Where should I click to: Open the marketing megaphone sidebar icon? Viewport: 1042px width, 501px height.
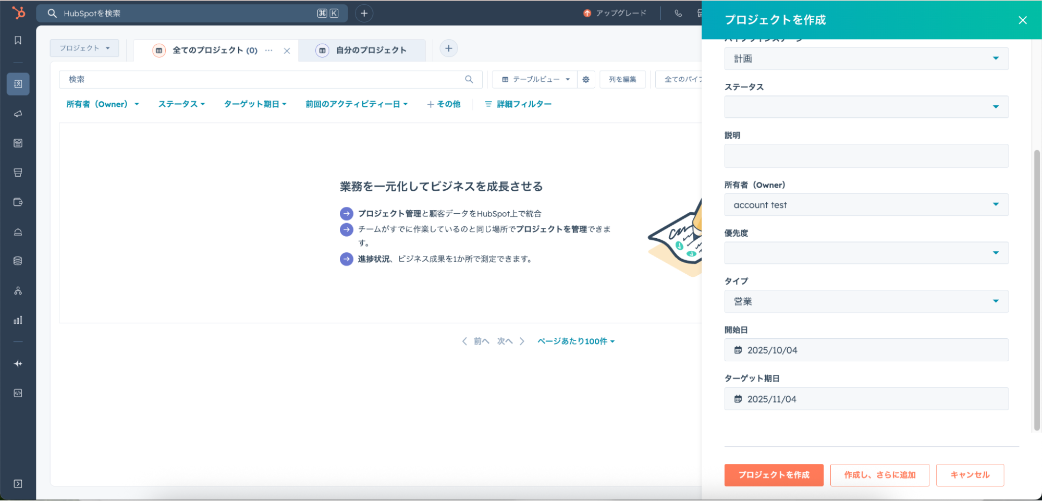tap(18, 114)
